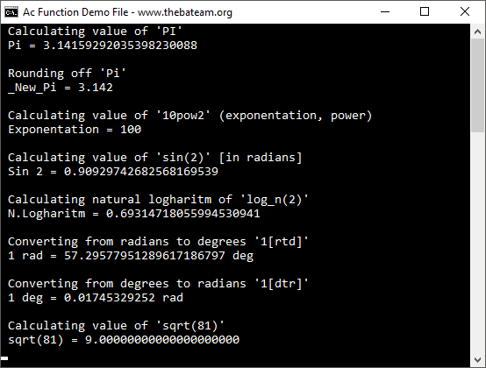Screen dimensions: 486x368
Task: Close the Ac Function Demo File window
Action: [465, 12]
